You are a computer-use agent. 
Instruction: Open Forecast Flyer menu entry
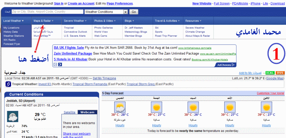coord(12,44)
